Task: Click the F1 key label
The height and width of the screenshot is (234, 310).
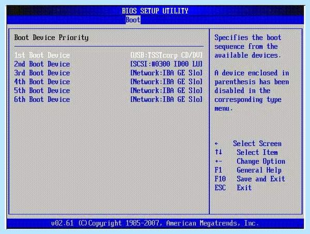Action: point(219,170)
